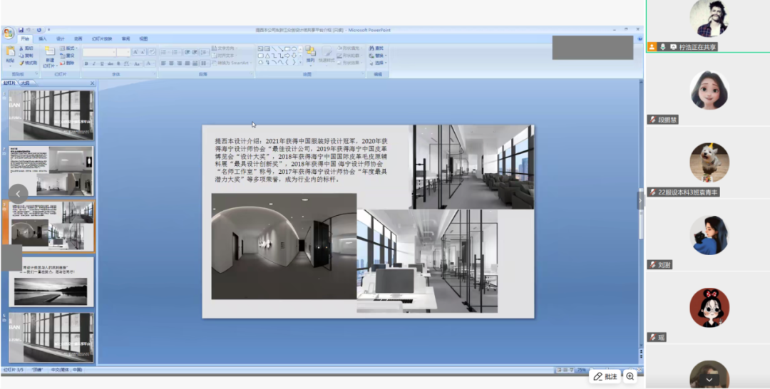Toggle bold text formatting
770x389 pixels.
[86, 63]
